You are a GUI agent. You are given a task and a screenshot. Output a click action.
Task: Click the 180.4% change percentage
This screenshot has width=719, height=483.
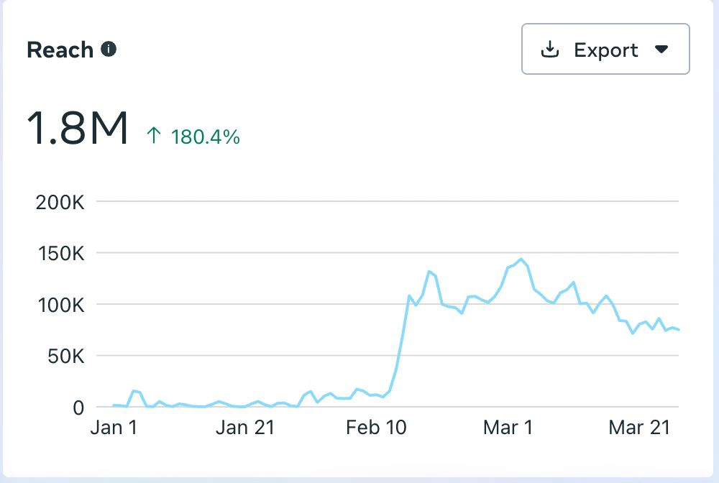coord(206,137)
